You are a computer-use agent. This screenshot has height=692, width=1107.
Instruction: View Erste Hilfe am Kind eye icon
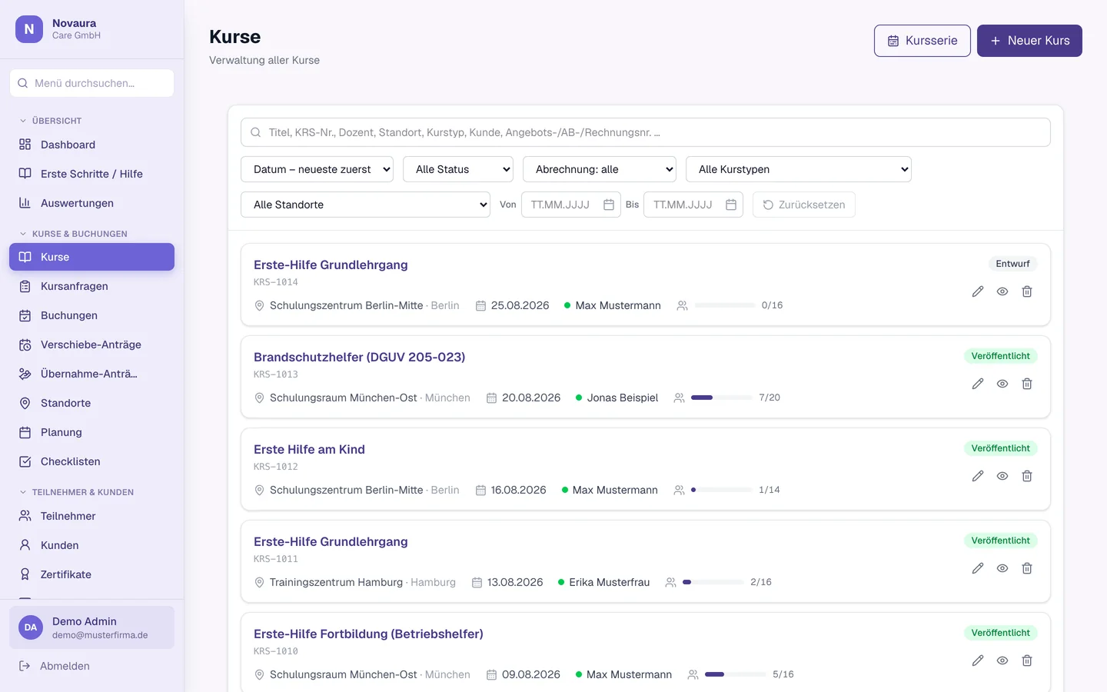pos(1002,476)
